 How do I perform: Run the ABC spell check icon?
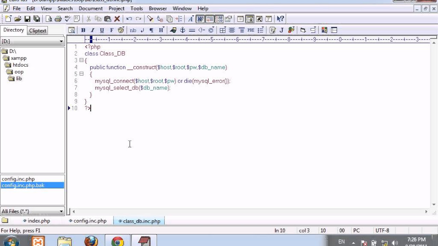[67, 19]
